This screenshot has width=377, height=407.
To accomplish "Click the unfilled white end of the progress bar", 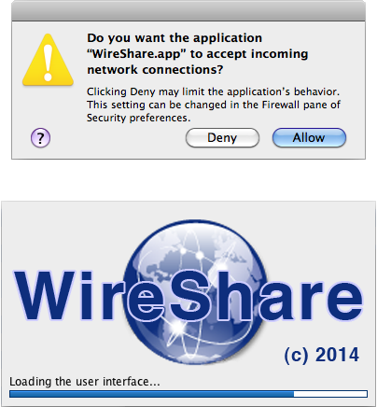I will click(x=330, y=394).
